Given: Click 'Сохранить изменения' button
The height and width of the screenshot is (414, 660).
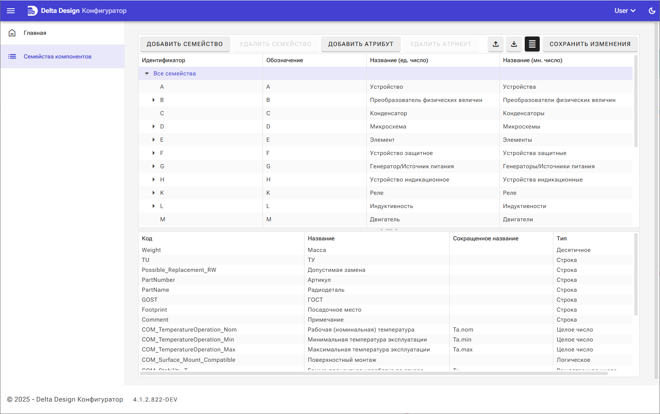Looking at the screenshot, I should click(x=590, y=44).
